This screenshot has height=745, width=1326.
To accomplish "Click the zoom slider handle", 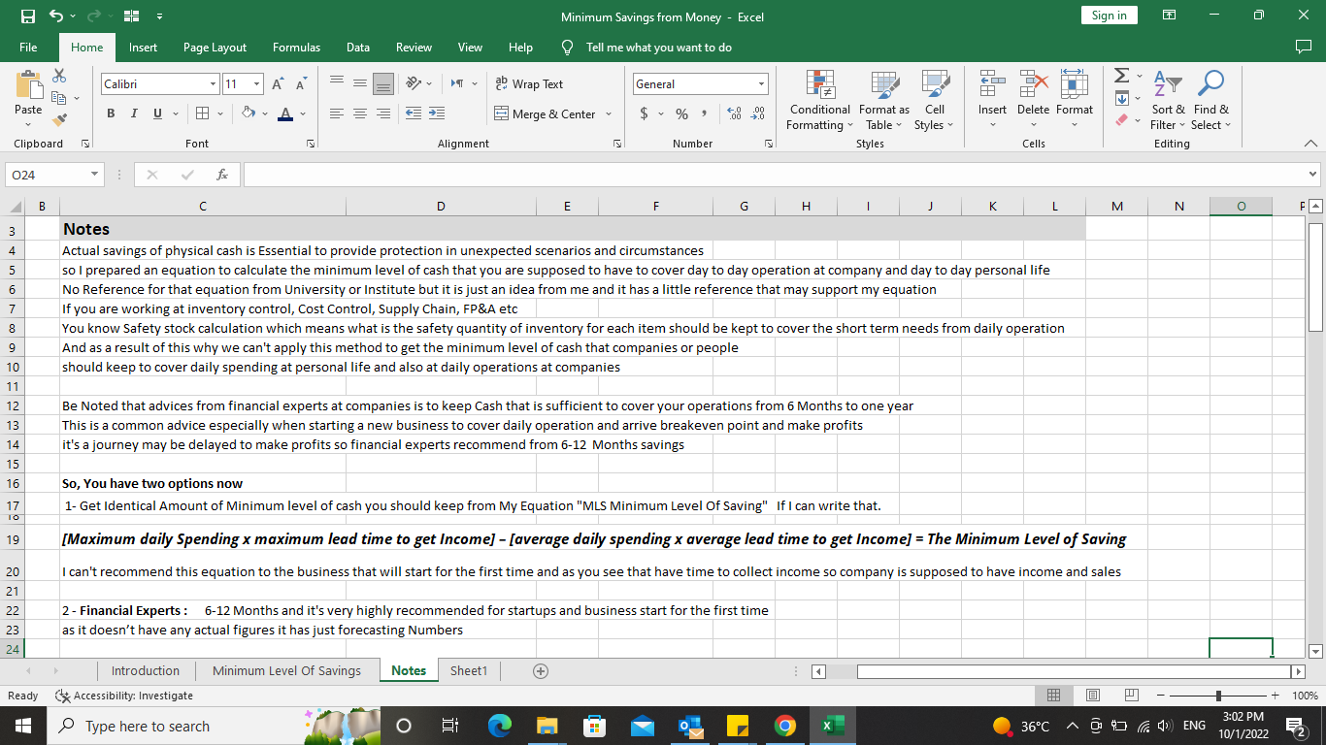I will click(1218, 696).
